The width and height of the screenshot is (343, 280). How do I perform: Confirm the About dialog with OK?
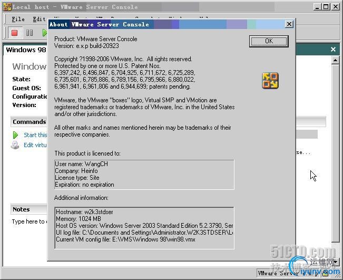(269, 41)
